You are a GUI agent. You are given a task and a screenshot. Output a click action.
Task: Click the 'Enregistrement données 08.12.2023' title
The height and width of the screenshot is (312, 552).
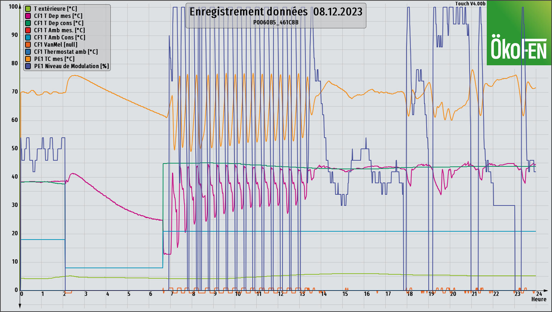[276, 12]
